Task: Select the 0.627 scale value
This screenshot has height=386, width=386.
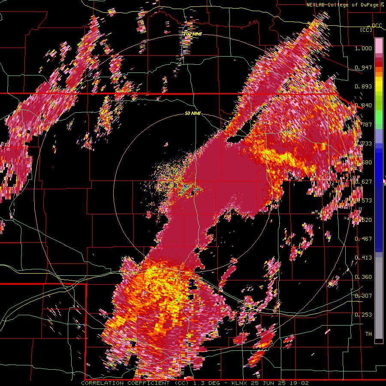Action: [x=363, y=182]
